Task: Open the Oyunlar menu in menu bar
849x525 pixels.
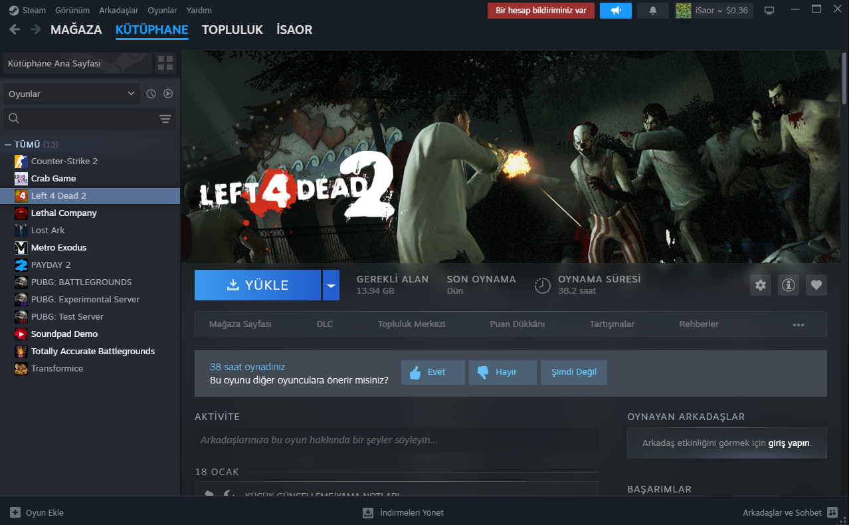Action: point(162,11)
